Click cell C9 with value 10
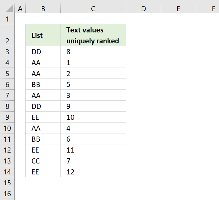This screenshot has height=200, width=219. pos(93,117)
